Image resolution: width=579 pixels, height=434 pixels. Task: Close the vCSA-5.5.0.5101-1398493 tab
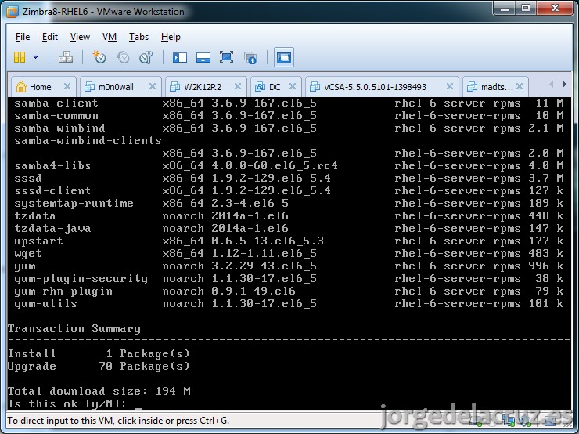(x=450, y=86)
